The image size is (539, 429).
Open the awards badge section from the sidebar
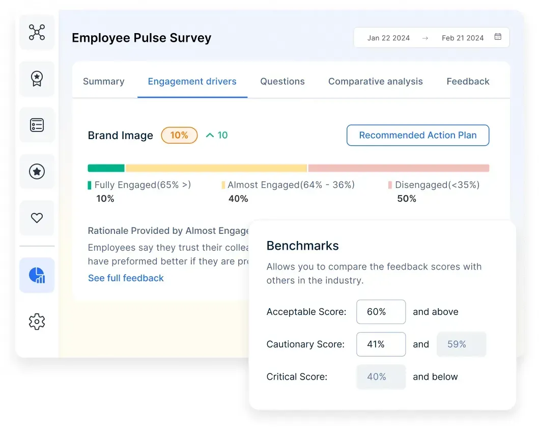tap(37, 78)
